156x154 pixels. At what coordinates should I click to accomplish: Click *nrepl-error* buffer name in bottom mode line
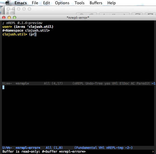28,148
